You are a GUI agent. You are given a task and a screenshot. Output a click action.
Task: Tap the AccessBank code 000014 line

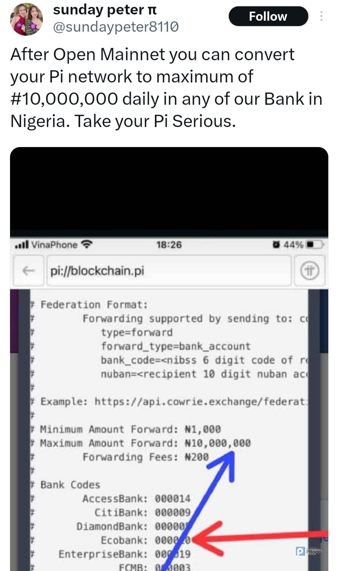[136, 499]
